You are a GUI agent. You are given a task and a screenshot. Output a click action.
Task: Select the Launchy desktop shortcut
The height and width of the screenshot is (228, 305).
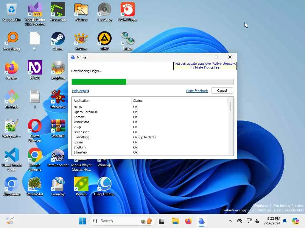click(58, 186)
